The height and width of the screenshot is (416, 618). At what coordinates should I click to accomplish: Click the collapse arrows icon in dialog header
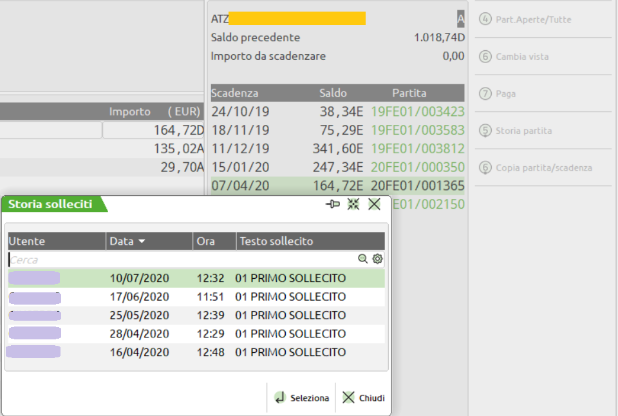[353, 204]
